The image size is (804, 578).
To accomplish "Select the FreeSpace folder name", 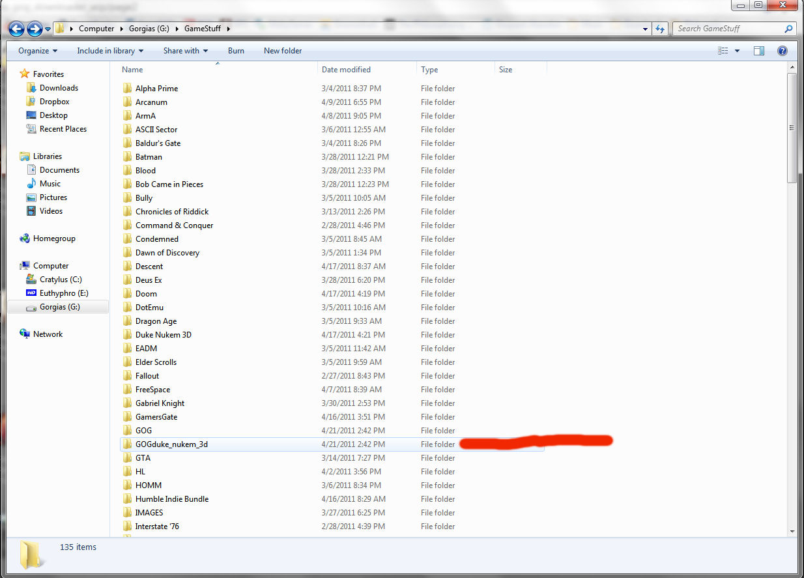I will click(152, 390).
